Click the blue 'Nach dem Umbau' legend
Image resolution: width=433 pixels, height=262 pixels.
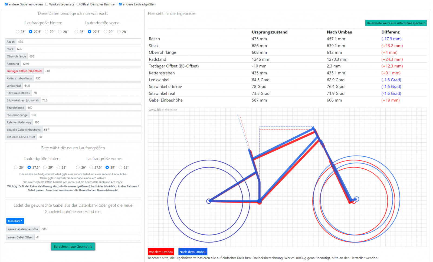193,252
